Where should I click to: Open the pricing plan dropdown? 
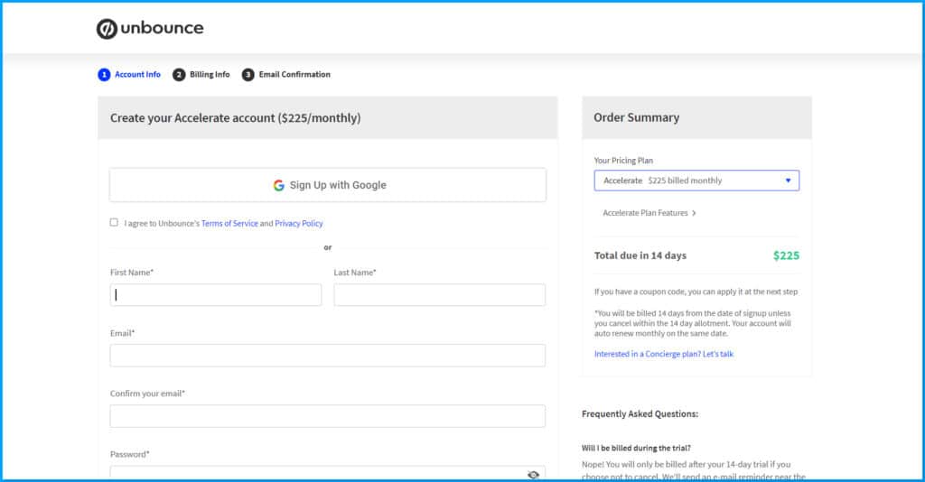[696, 181]
